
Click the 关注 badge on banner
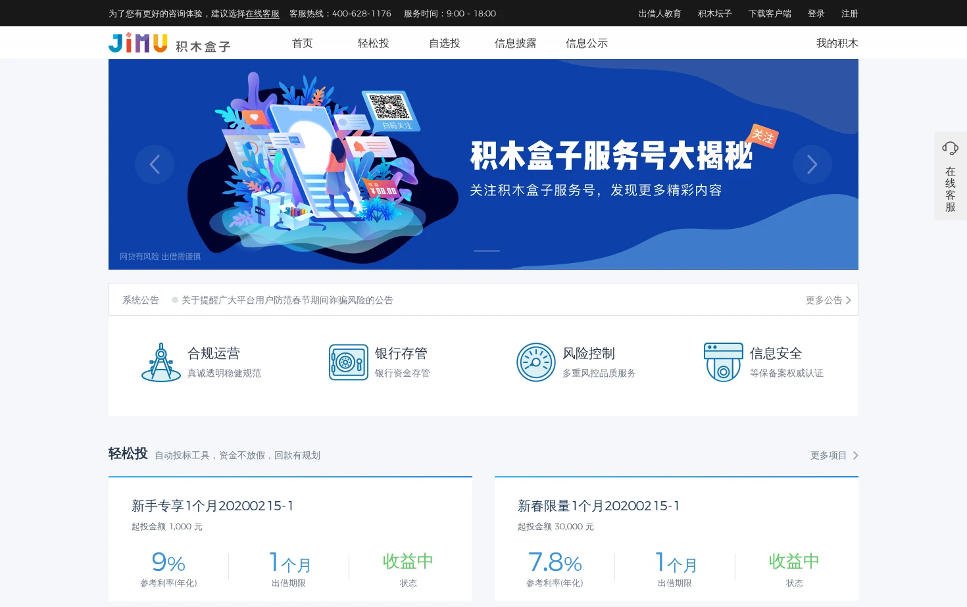click(x=763, y=136)
